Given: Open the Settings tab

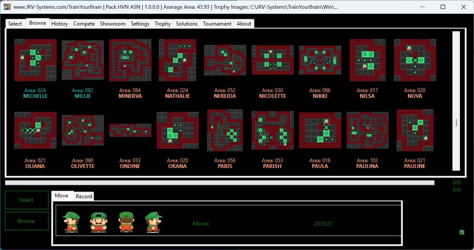Looking at the screenshot, I should (x=140, y=24).
